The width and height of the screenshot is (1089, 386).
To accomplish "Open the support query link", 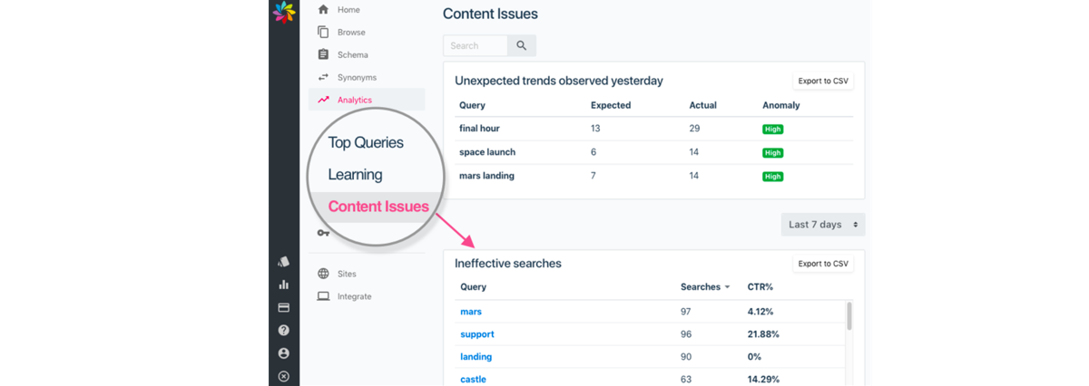I will (x=477, y=334).
